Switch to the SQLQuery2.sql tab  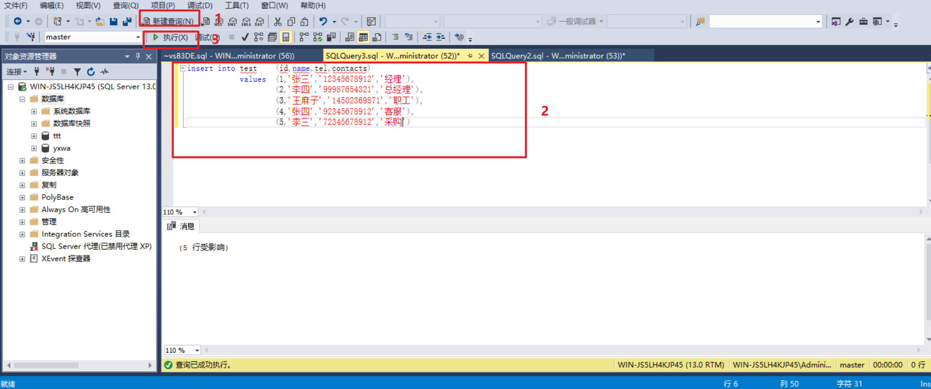point(558,56)
